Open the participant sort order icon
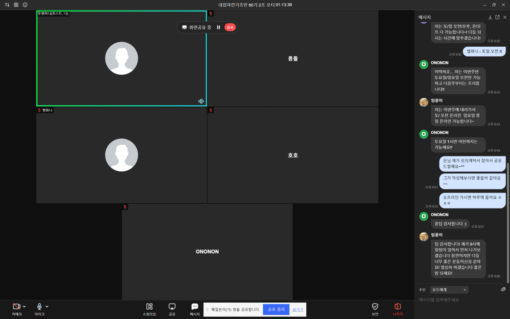510x319 pixels. click(7, 5)
